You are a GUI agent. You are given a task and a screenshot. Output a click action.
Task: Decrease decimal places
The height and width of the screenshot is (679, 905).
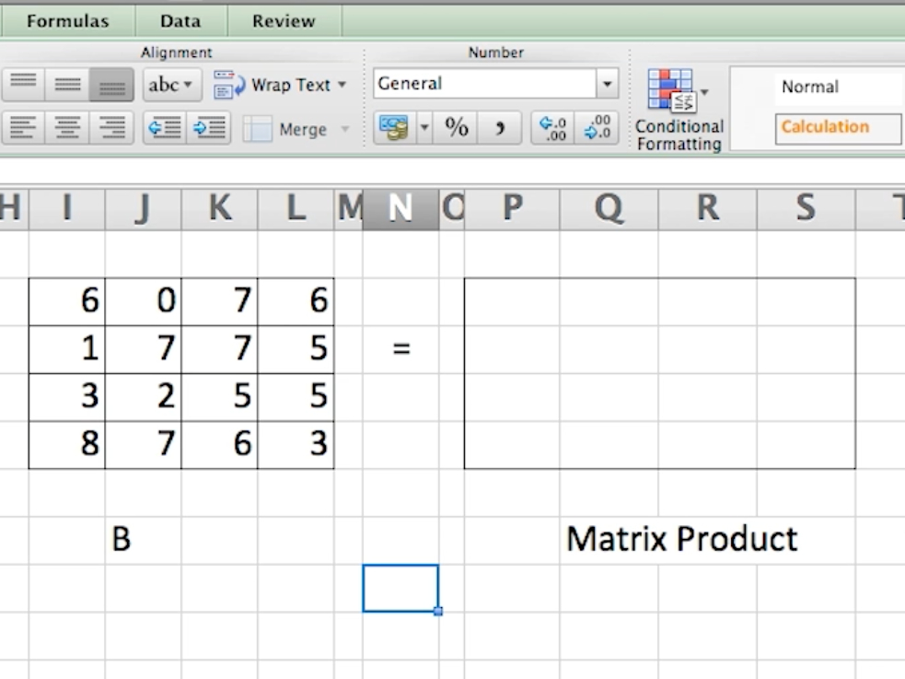coord(597,128)
